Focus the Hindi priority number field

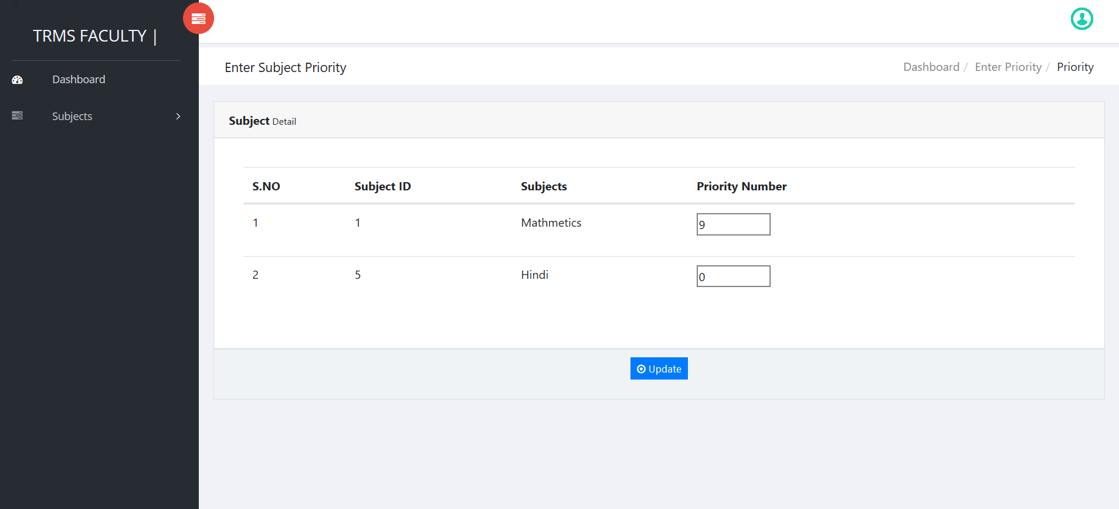point(733,276)
